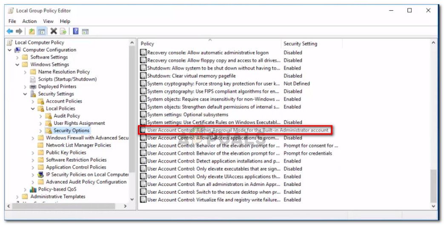This screenshot has width=444, height=225.
Task: Expand the Software Settings node
Action: coord(17,57)
